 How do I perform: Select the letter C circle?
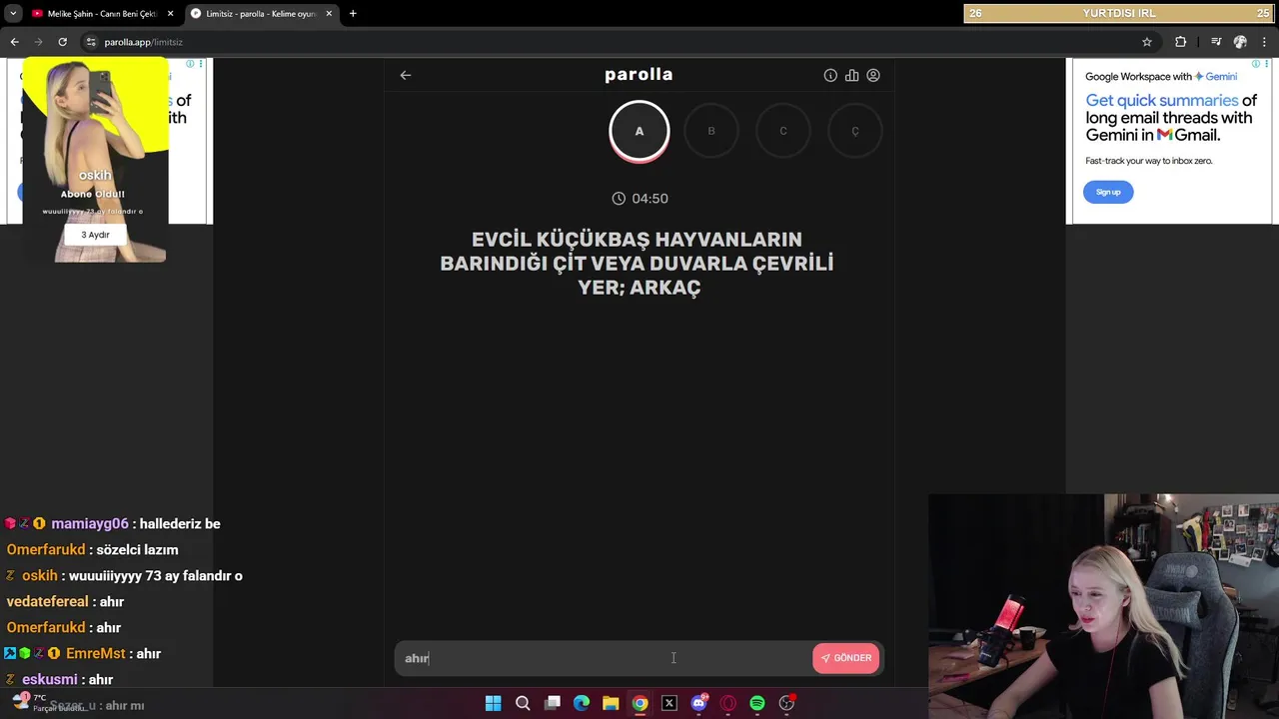(x=783, y=131)
